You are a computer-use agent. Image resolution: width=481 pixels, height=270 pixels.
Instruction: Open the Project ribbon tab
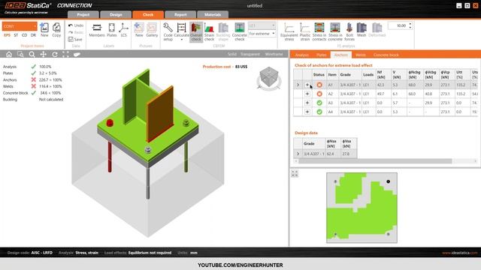pyautogui.click(x=83, y=15)
